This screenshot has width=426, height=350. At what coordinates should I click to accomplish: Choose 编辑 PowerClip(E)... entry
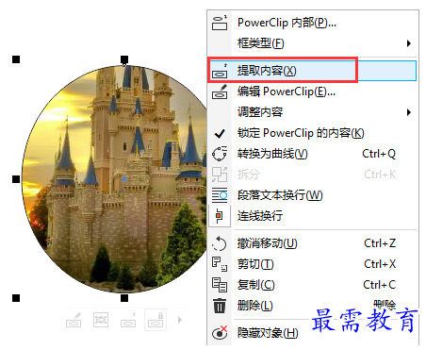pos(313,92)
